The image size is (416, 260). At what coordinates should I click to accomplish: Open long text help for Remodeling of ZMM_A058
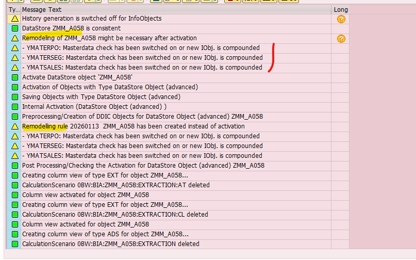(341, 39)
